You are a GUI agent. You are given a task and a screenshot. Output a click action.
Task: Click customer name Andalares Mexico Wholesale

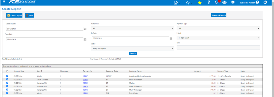[x=140, y=76]
